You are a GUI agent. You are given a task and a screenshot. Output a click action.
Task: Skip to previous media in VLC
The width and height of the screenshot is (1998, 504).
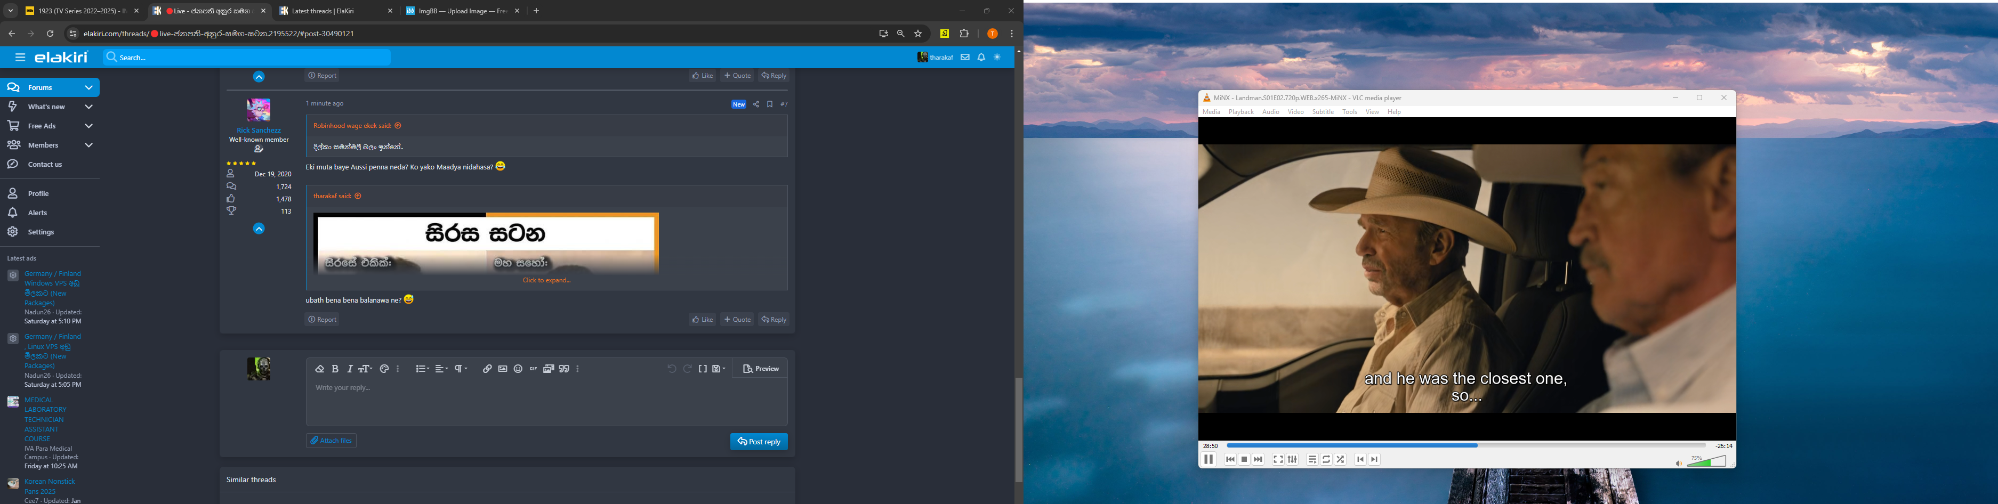1230,460
